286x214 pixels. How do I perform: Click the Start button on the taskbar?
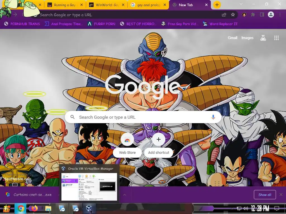tap(7, 208)
